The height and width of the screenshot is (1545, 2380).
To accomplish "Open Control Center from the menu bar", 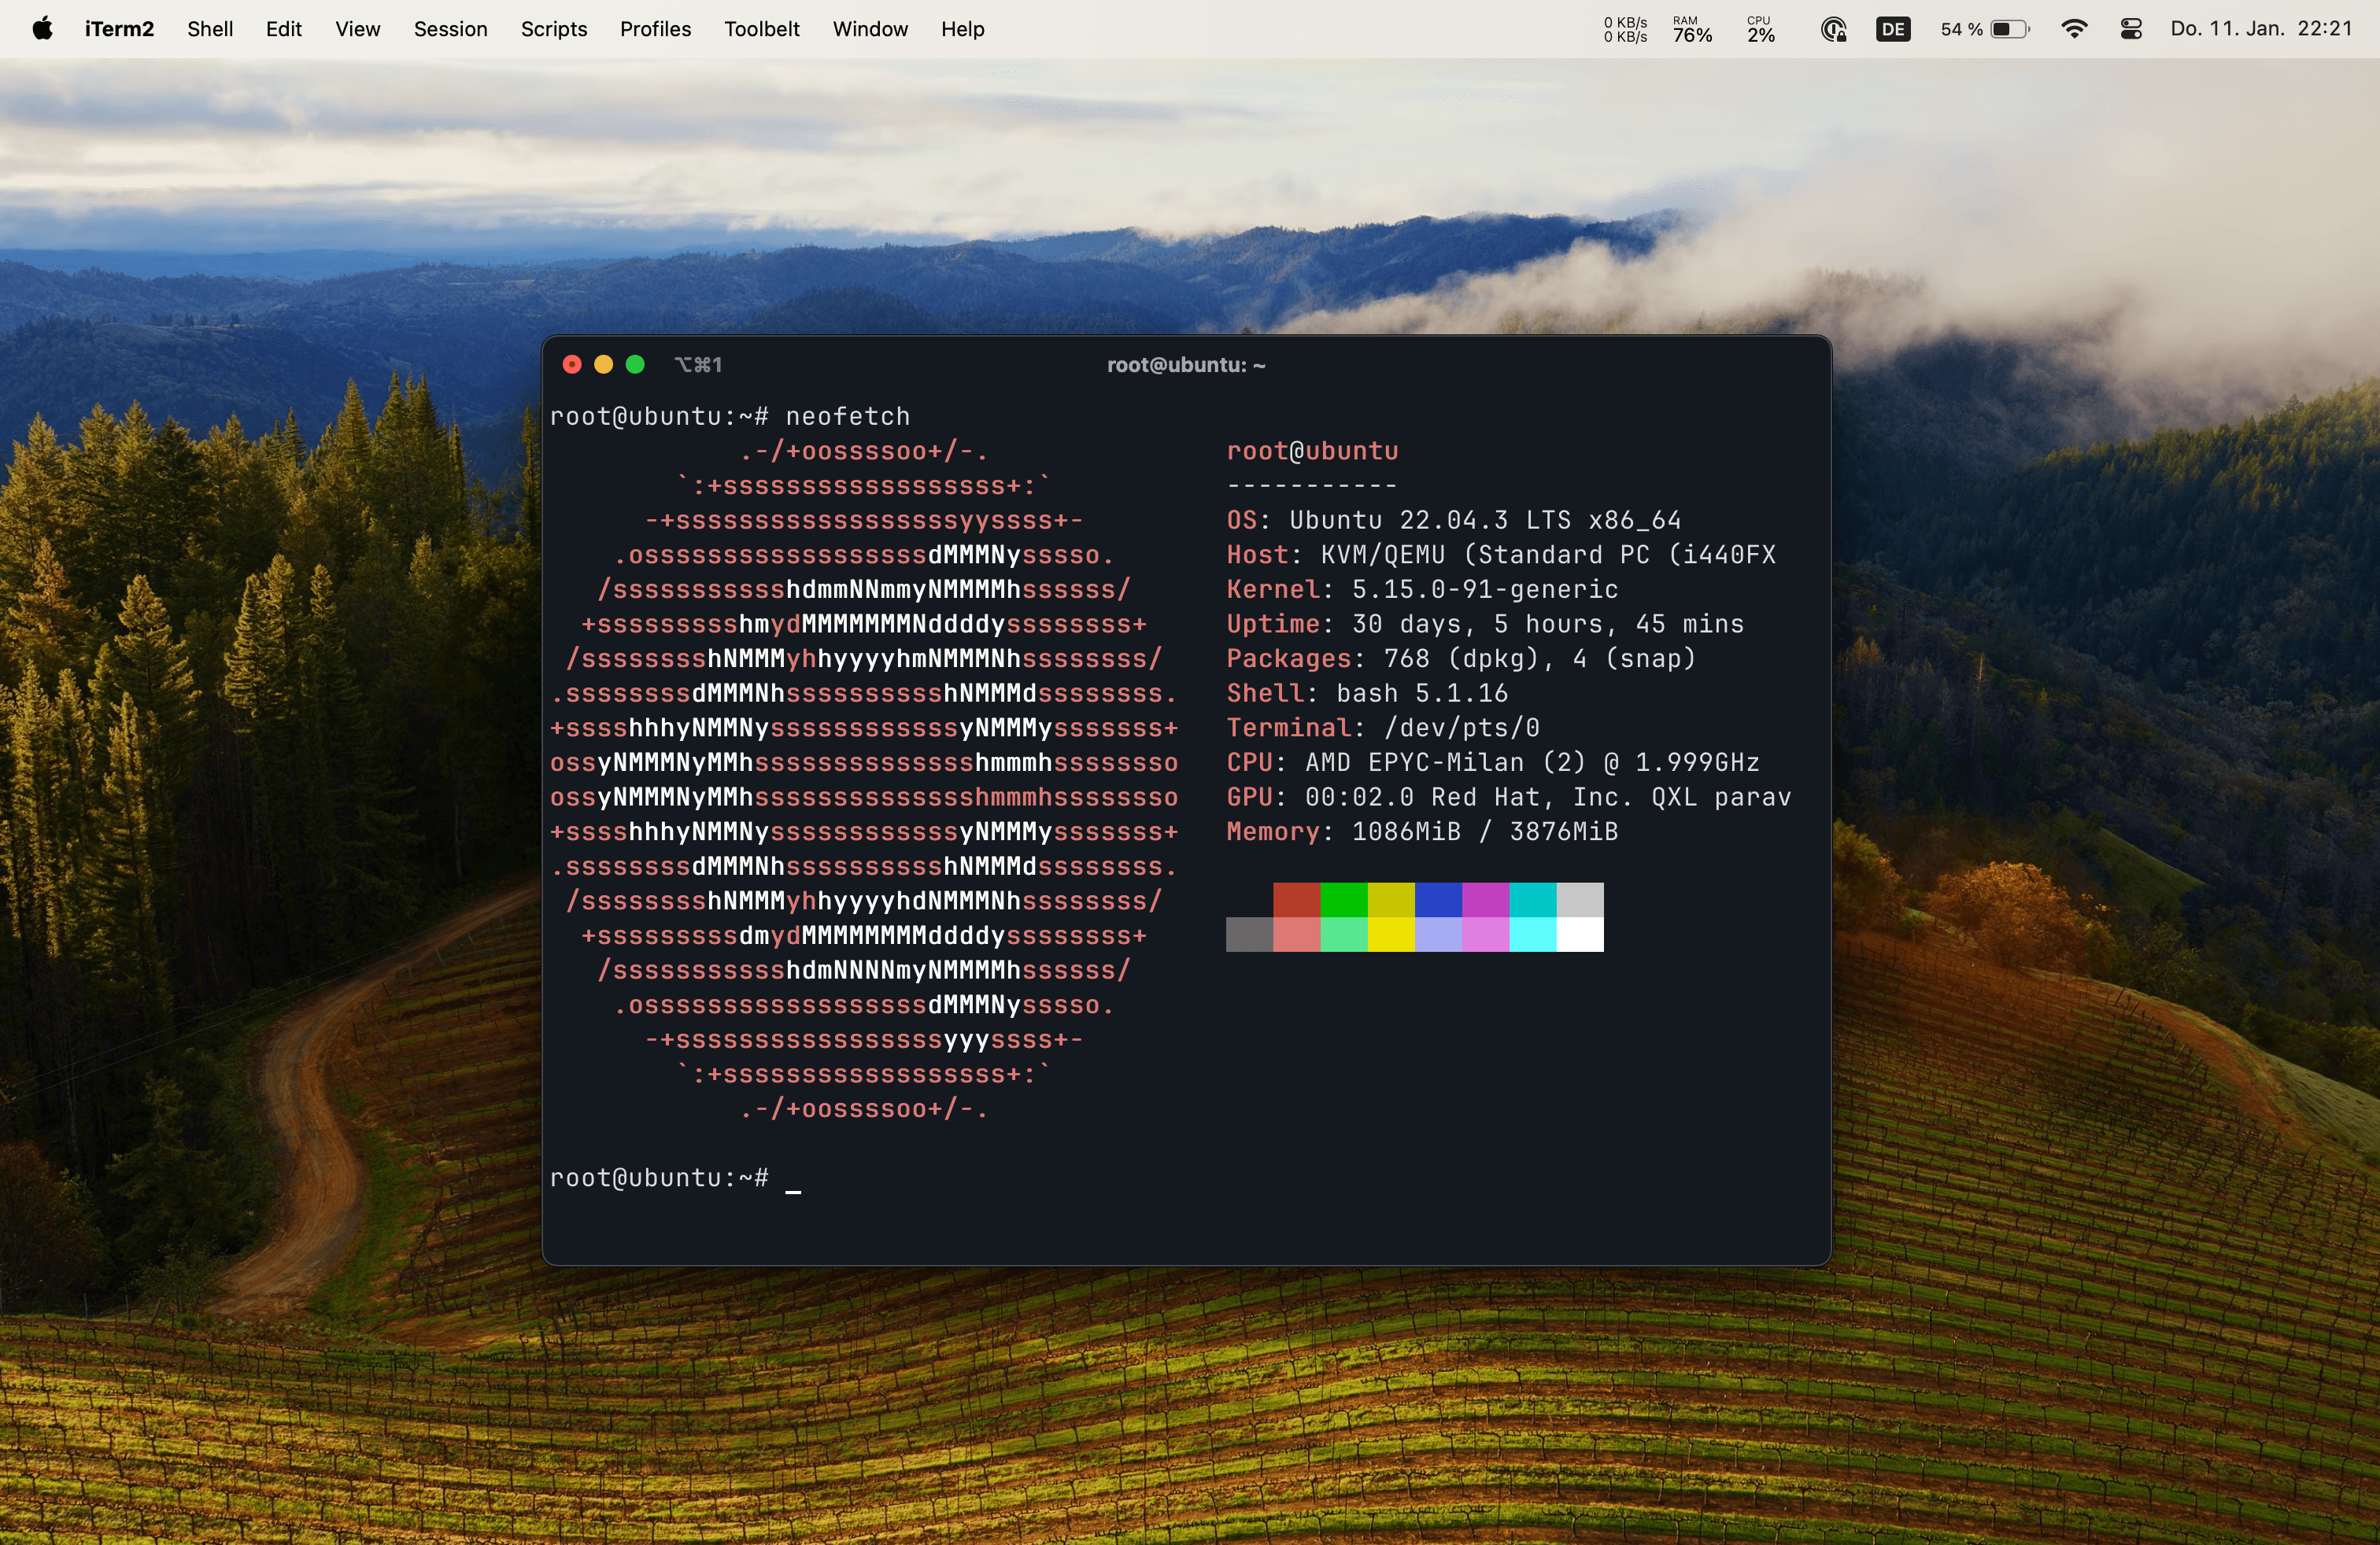I will (x=2130, y=29).
